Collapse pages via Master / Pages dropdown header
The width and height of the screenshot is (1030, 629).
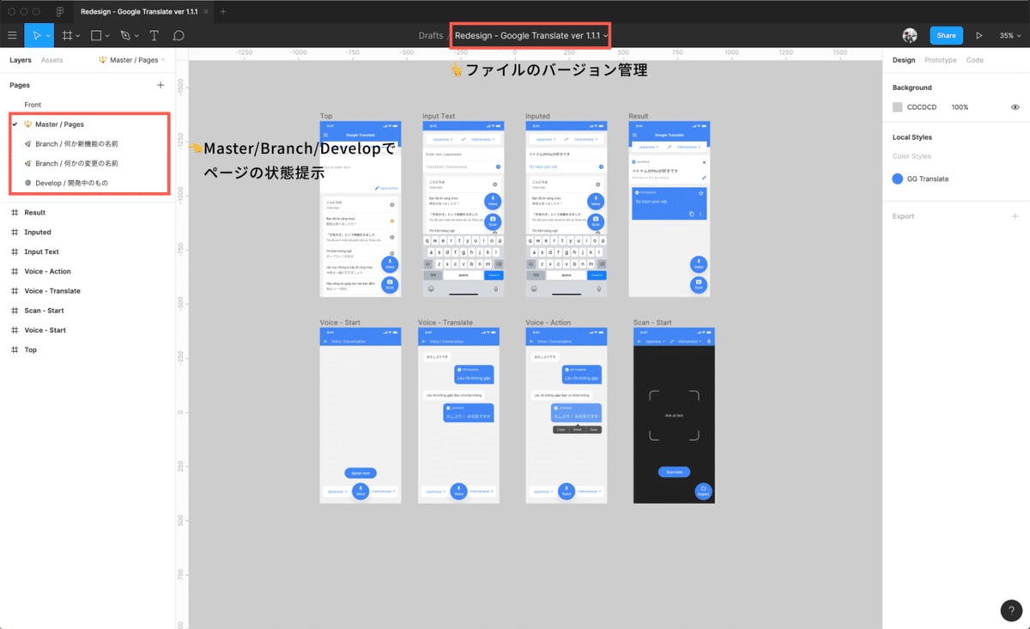pos(132,60)
